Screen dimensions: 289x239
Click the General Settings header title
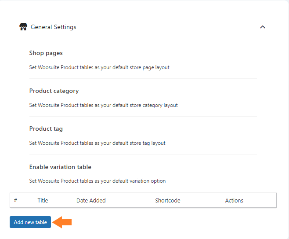coord(53,27)
